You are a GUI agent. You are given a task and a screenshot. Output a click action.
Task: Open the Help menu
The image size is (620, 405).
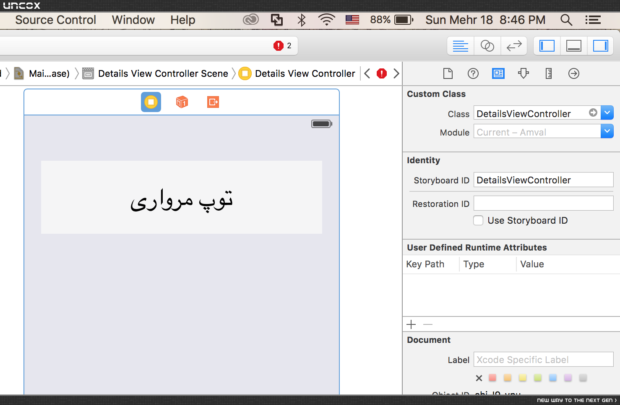(x=183, y=20)
